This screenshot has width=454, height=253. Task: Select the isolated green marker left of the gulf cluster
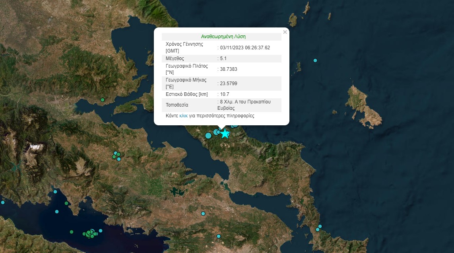tap(72, 232)
